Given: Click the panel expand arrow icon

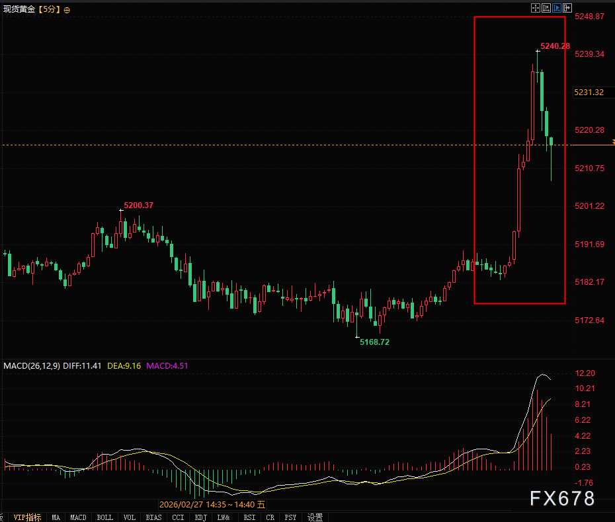Looking at the screenshot, I should click(567, 8).
